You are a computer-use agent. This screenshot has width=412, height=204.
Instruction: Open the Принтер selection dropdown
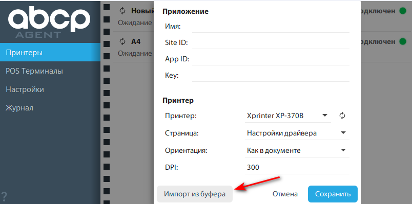coord(287,116)
